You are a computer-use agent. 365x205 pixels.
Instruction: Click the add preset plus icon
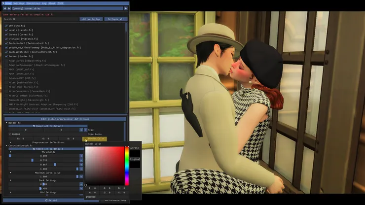coord(126,8)
